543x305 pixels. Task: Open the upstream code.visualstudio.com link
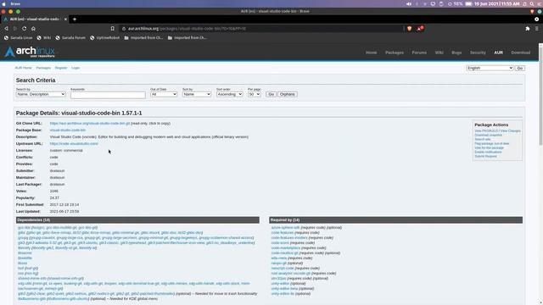pyautogui.click(x=74, y=143)
